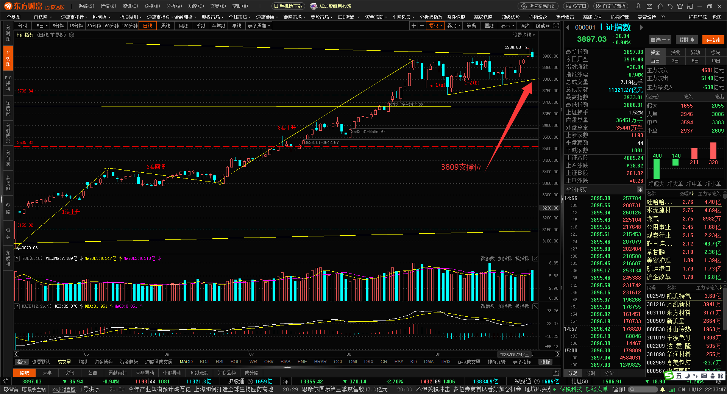Open the mail messages icon
This screenshot has height=394, width=727.
(x=649, y=6)
